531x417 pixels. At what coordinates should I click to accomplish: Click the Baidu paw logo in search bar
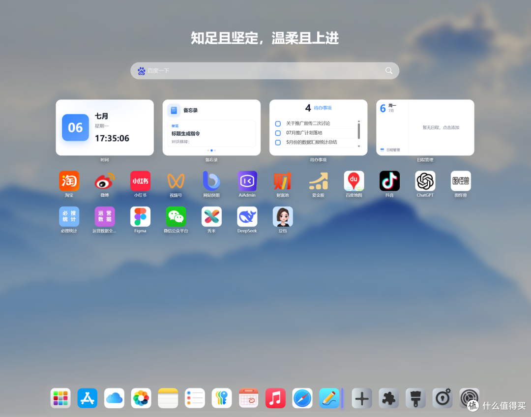141,71
